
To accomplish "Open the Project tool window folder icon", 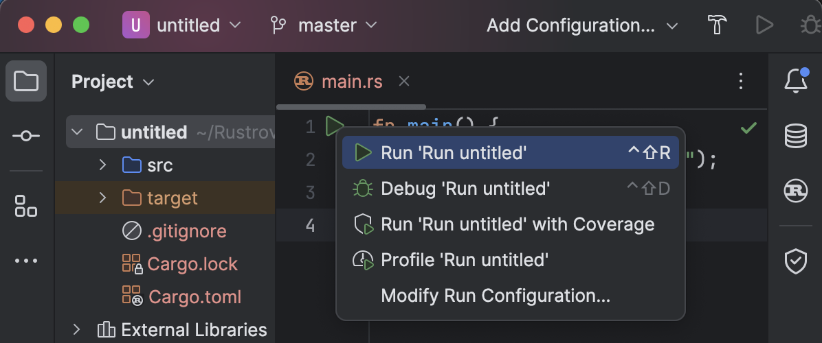I will click(25, 81).
